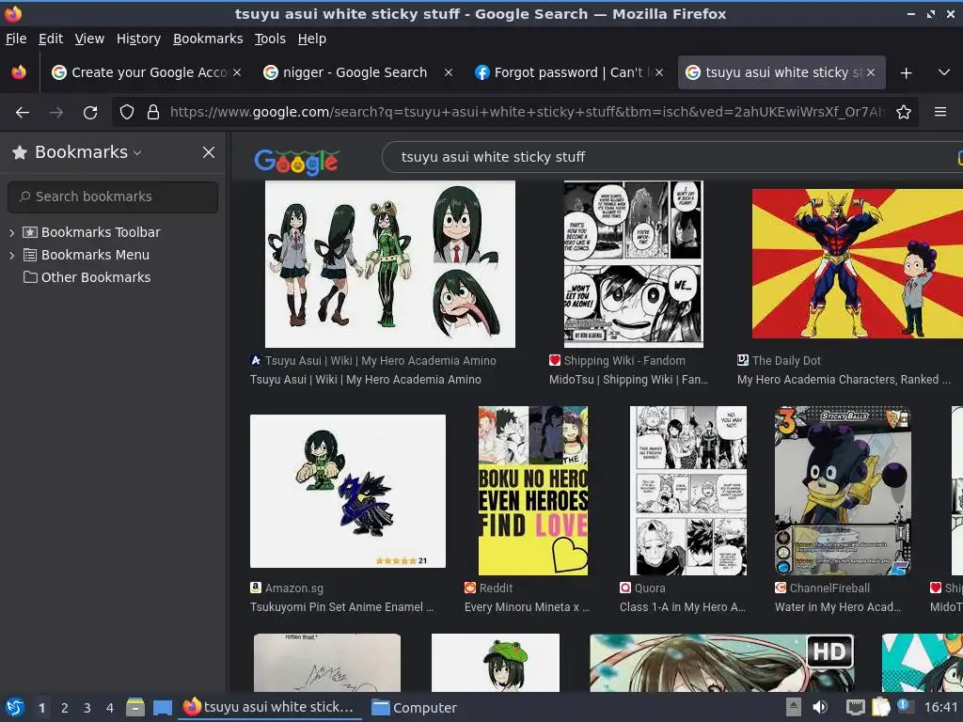
Task: Open the Tools menu
Action: (270, 39)
